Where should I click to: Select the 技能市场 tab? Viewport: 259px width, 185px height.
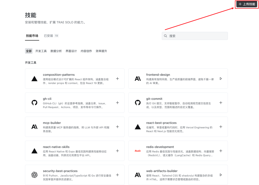32,35
